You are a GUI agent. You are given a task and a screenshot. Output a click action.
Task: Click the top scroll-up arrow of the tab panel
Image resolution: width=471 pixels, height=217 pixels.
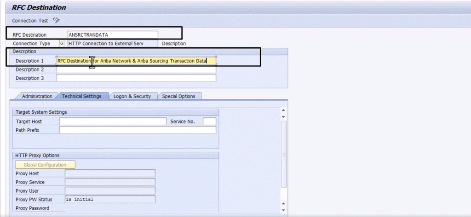pyautogui.click(x=283, y=111)
